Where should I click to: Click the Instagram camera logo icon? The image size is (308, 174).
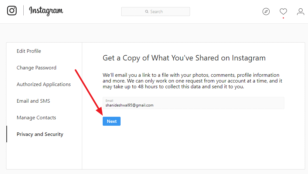pyautogui.click(x=12, y=11)
